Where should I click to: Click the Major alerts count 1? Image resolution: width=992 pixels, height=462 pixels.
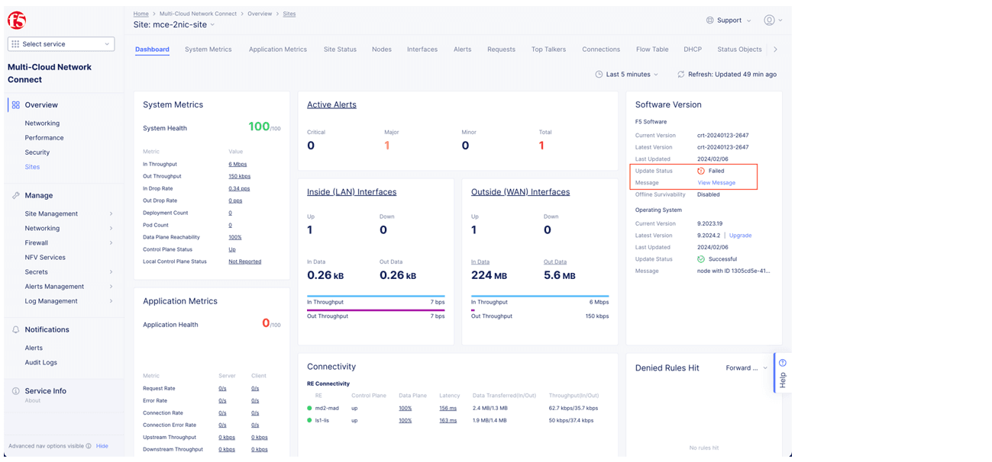pyautogui.click(x=387, y=146)
